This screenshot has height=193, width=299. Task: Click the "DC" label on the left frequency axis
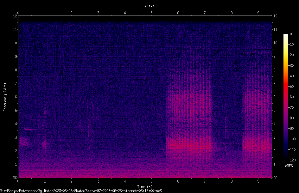pos(15,178)
